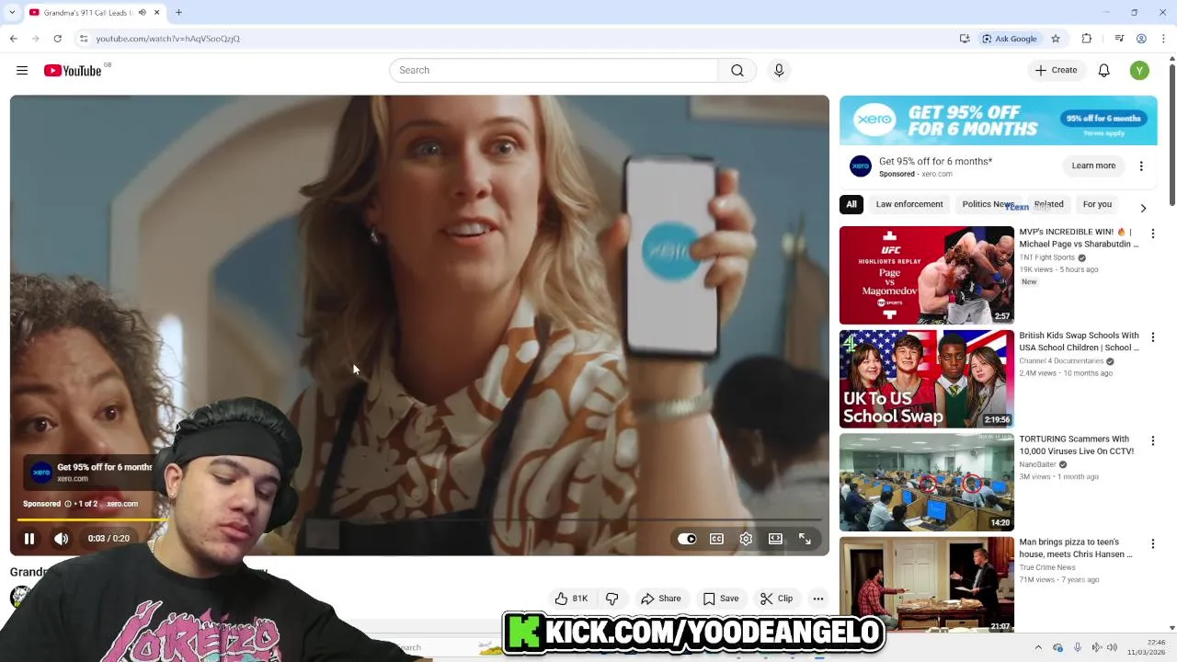Mute the video volume

[x=62, y=539]
